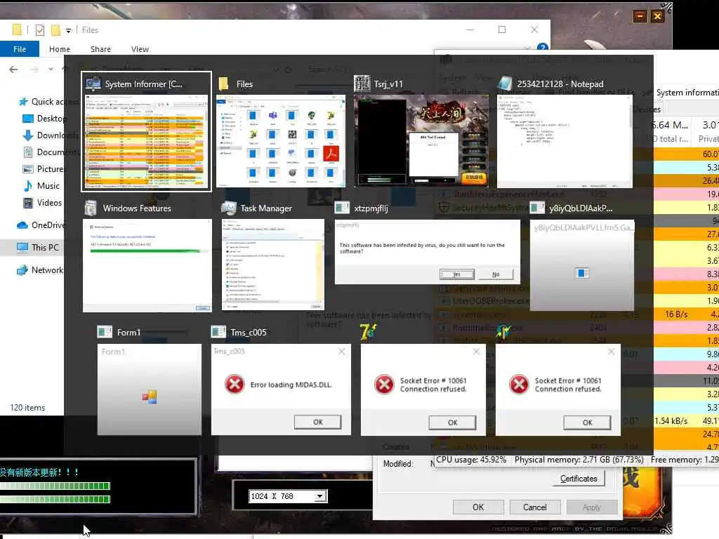Click Physical memory: 2.71 GB status entry
The image size is (719, 539).
(579, 460)
